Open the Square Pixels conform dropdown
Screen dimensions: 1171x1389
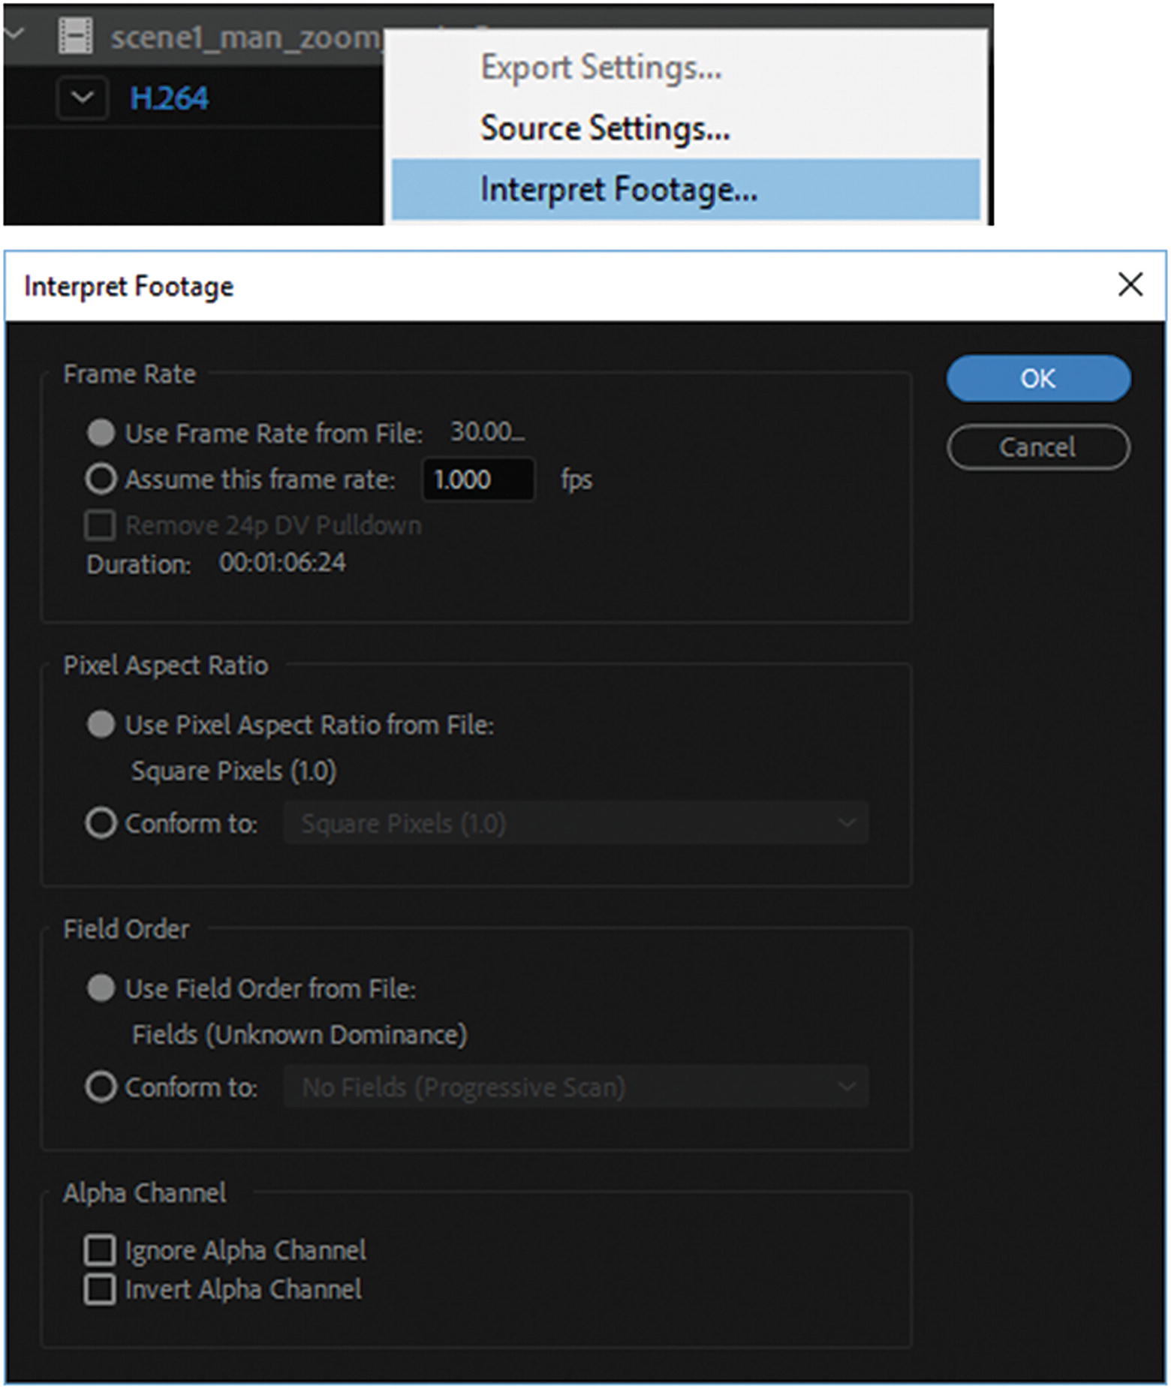tap(576, 823)
